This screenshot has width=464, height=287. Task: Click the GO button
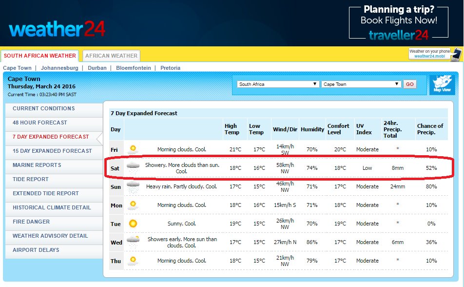pos(409,84)
